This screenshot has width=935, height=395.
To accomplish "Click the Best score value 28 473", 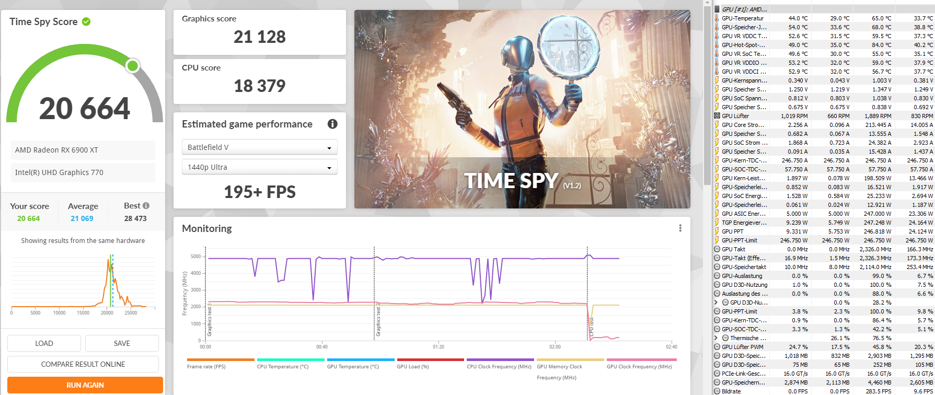I will [x=135, y=218].
